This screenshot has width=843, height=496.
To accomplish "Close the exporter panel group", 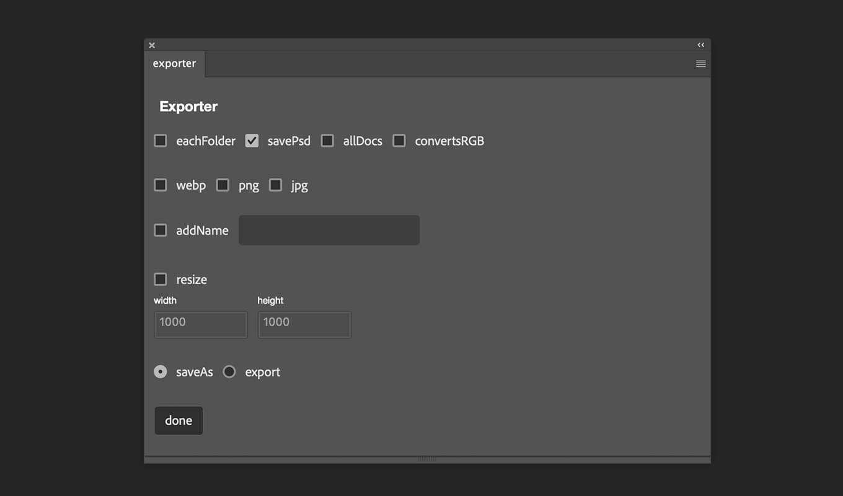I will 151,45.
